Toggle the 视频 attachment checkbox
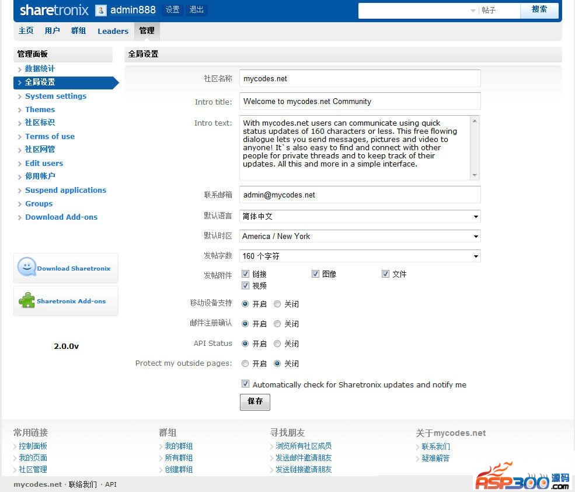The image size is (575, 492). pyautogui.click(x=245, y=286)
